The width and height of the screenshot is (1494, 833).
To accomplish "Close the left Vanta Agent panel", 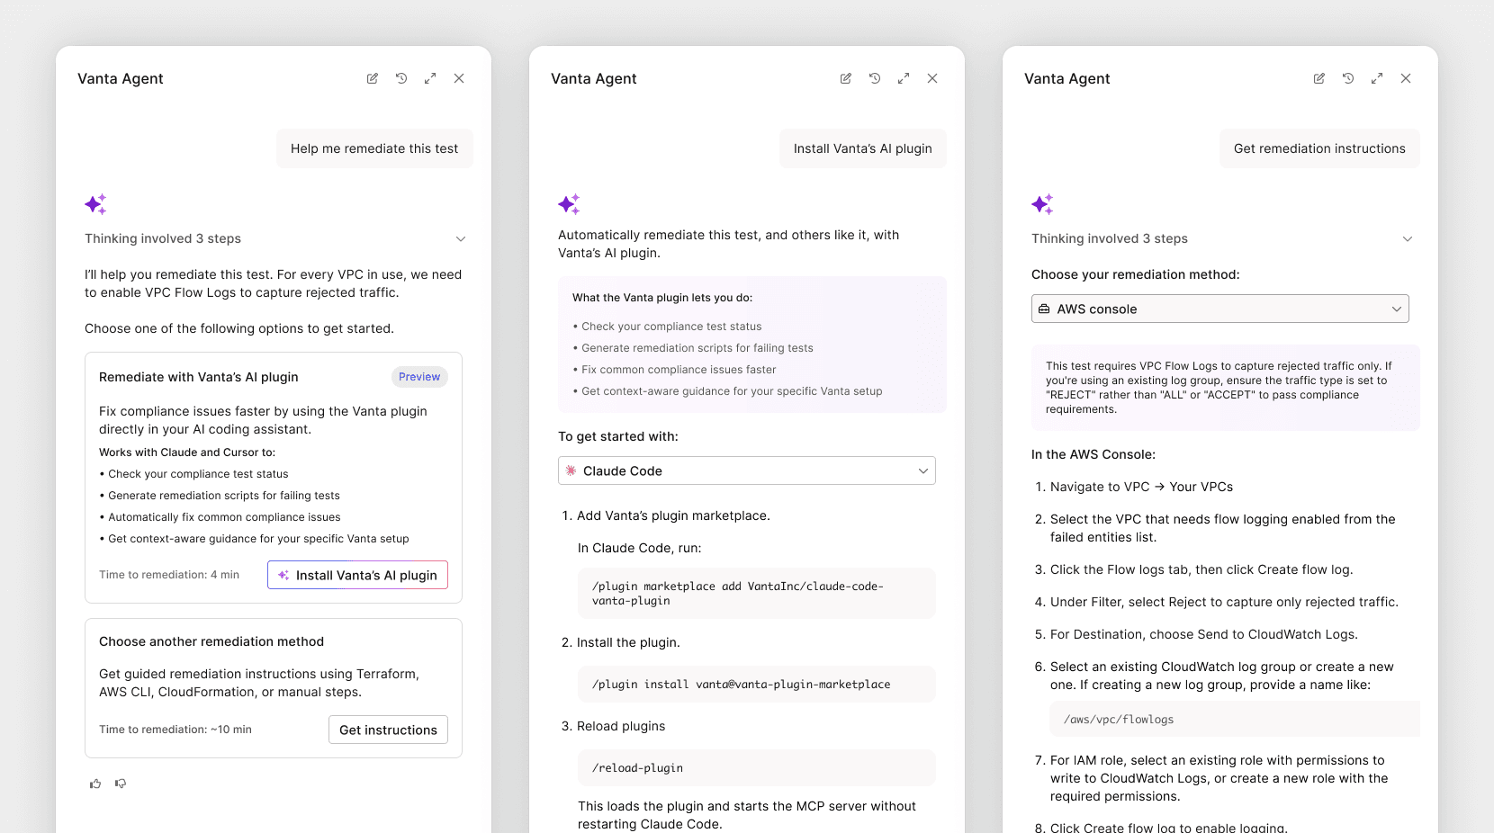I will (459, 78).
